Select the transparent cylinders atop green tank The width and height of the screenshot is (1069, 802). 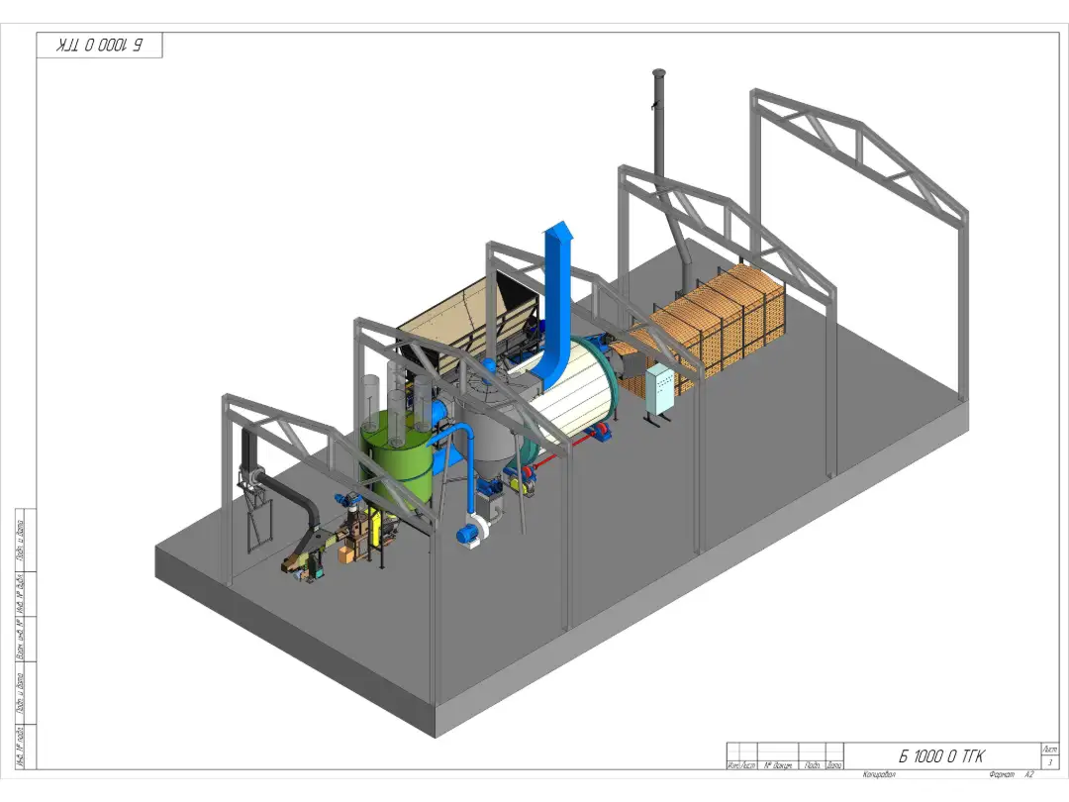[401, 401]
